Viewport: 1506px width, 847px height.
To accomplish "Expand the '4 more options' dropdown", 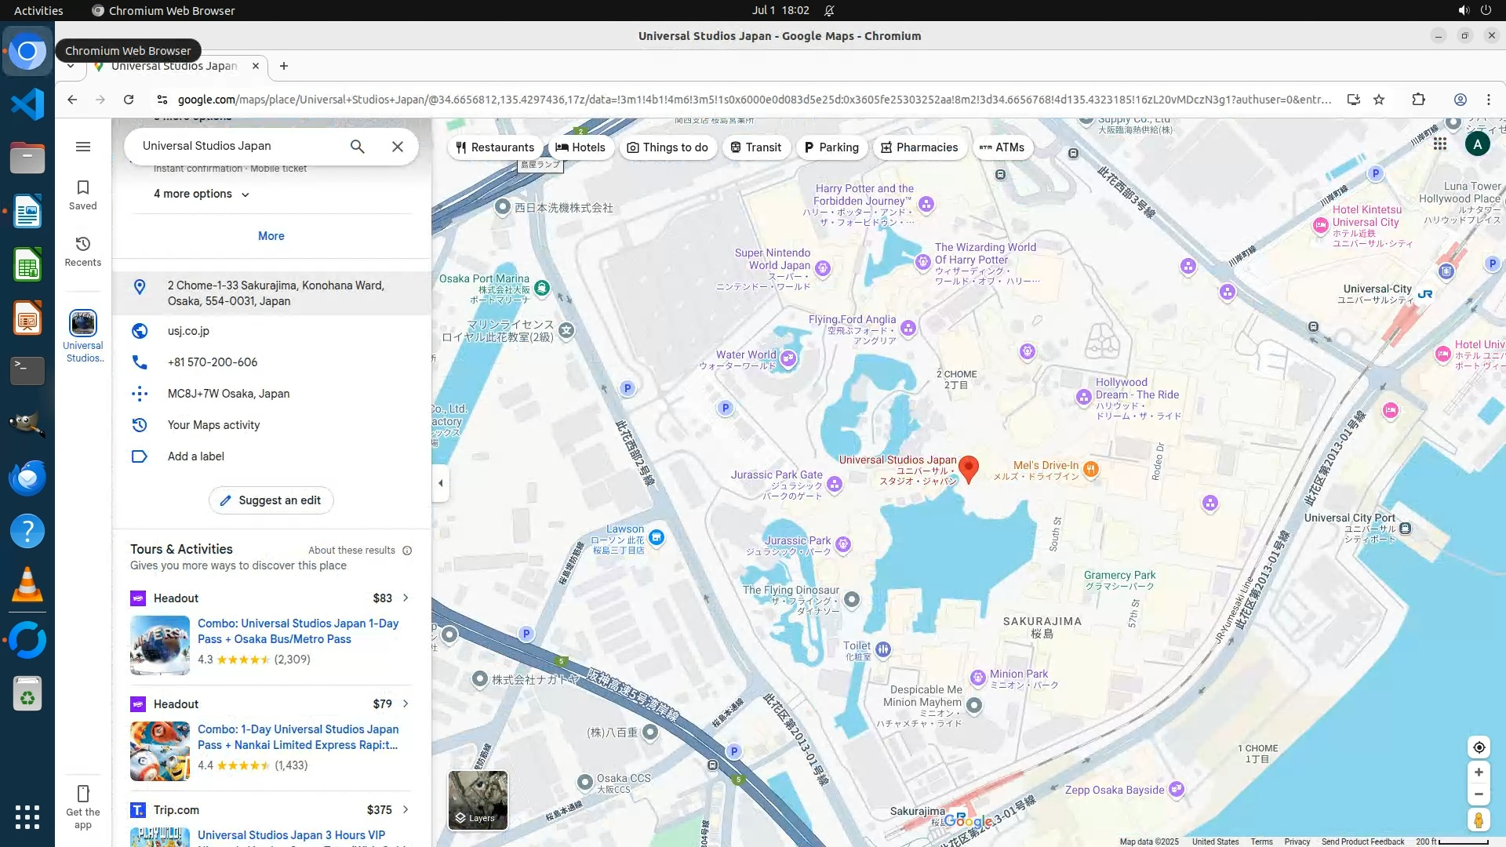I will tap(202, 194).
